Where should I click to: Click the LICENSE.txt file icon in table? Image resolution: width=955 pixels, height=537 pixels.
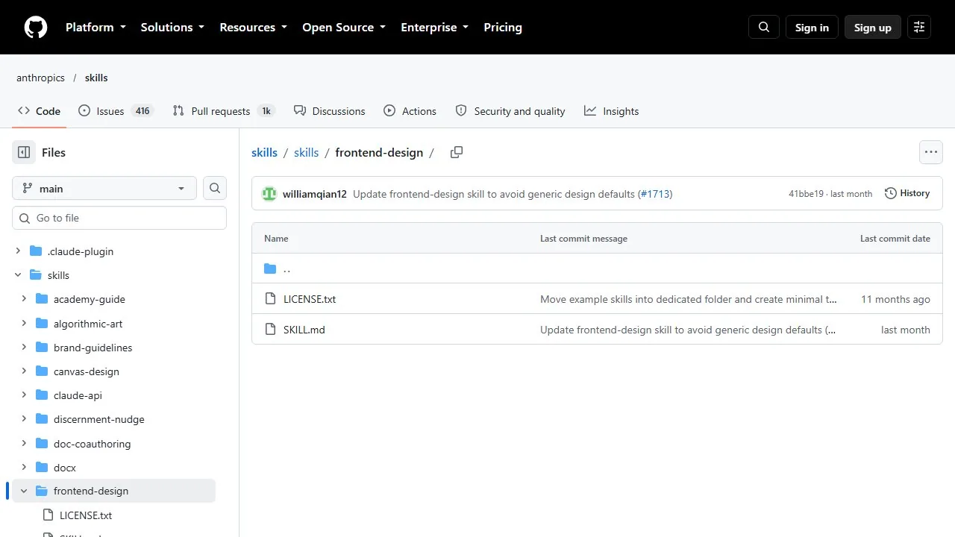[270, 299]
